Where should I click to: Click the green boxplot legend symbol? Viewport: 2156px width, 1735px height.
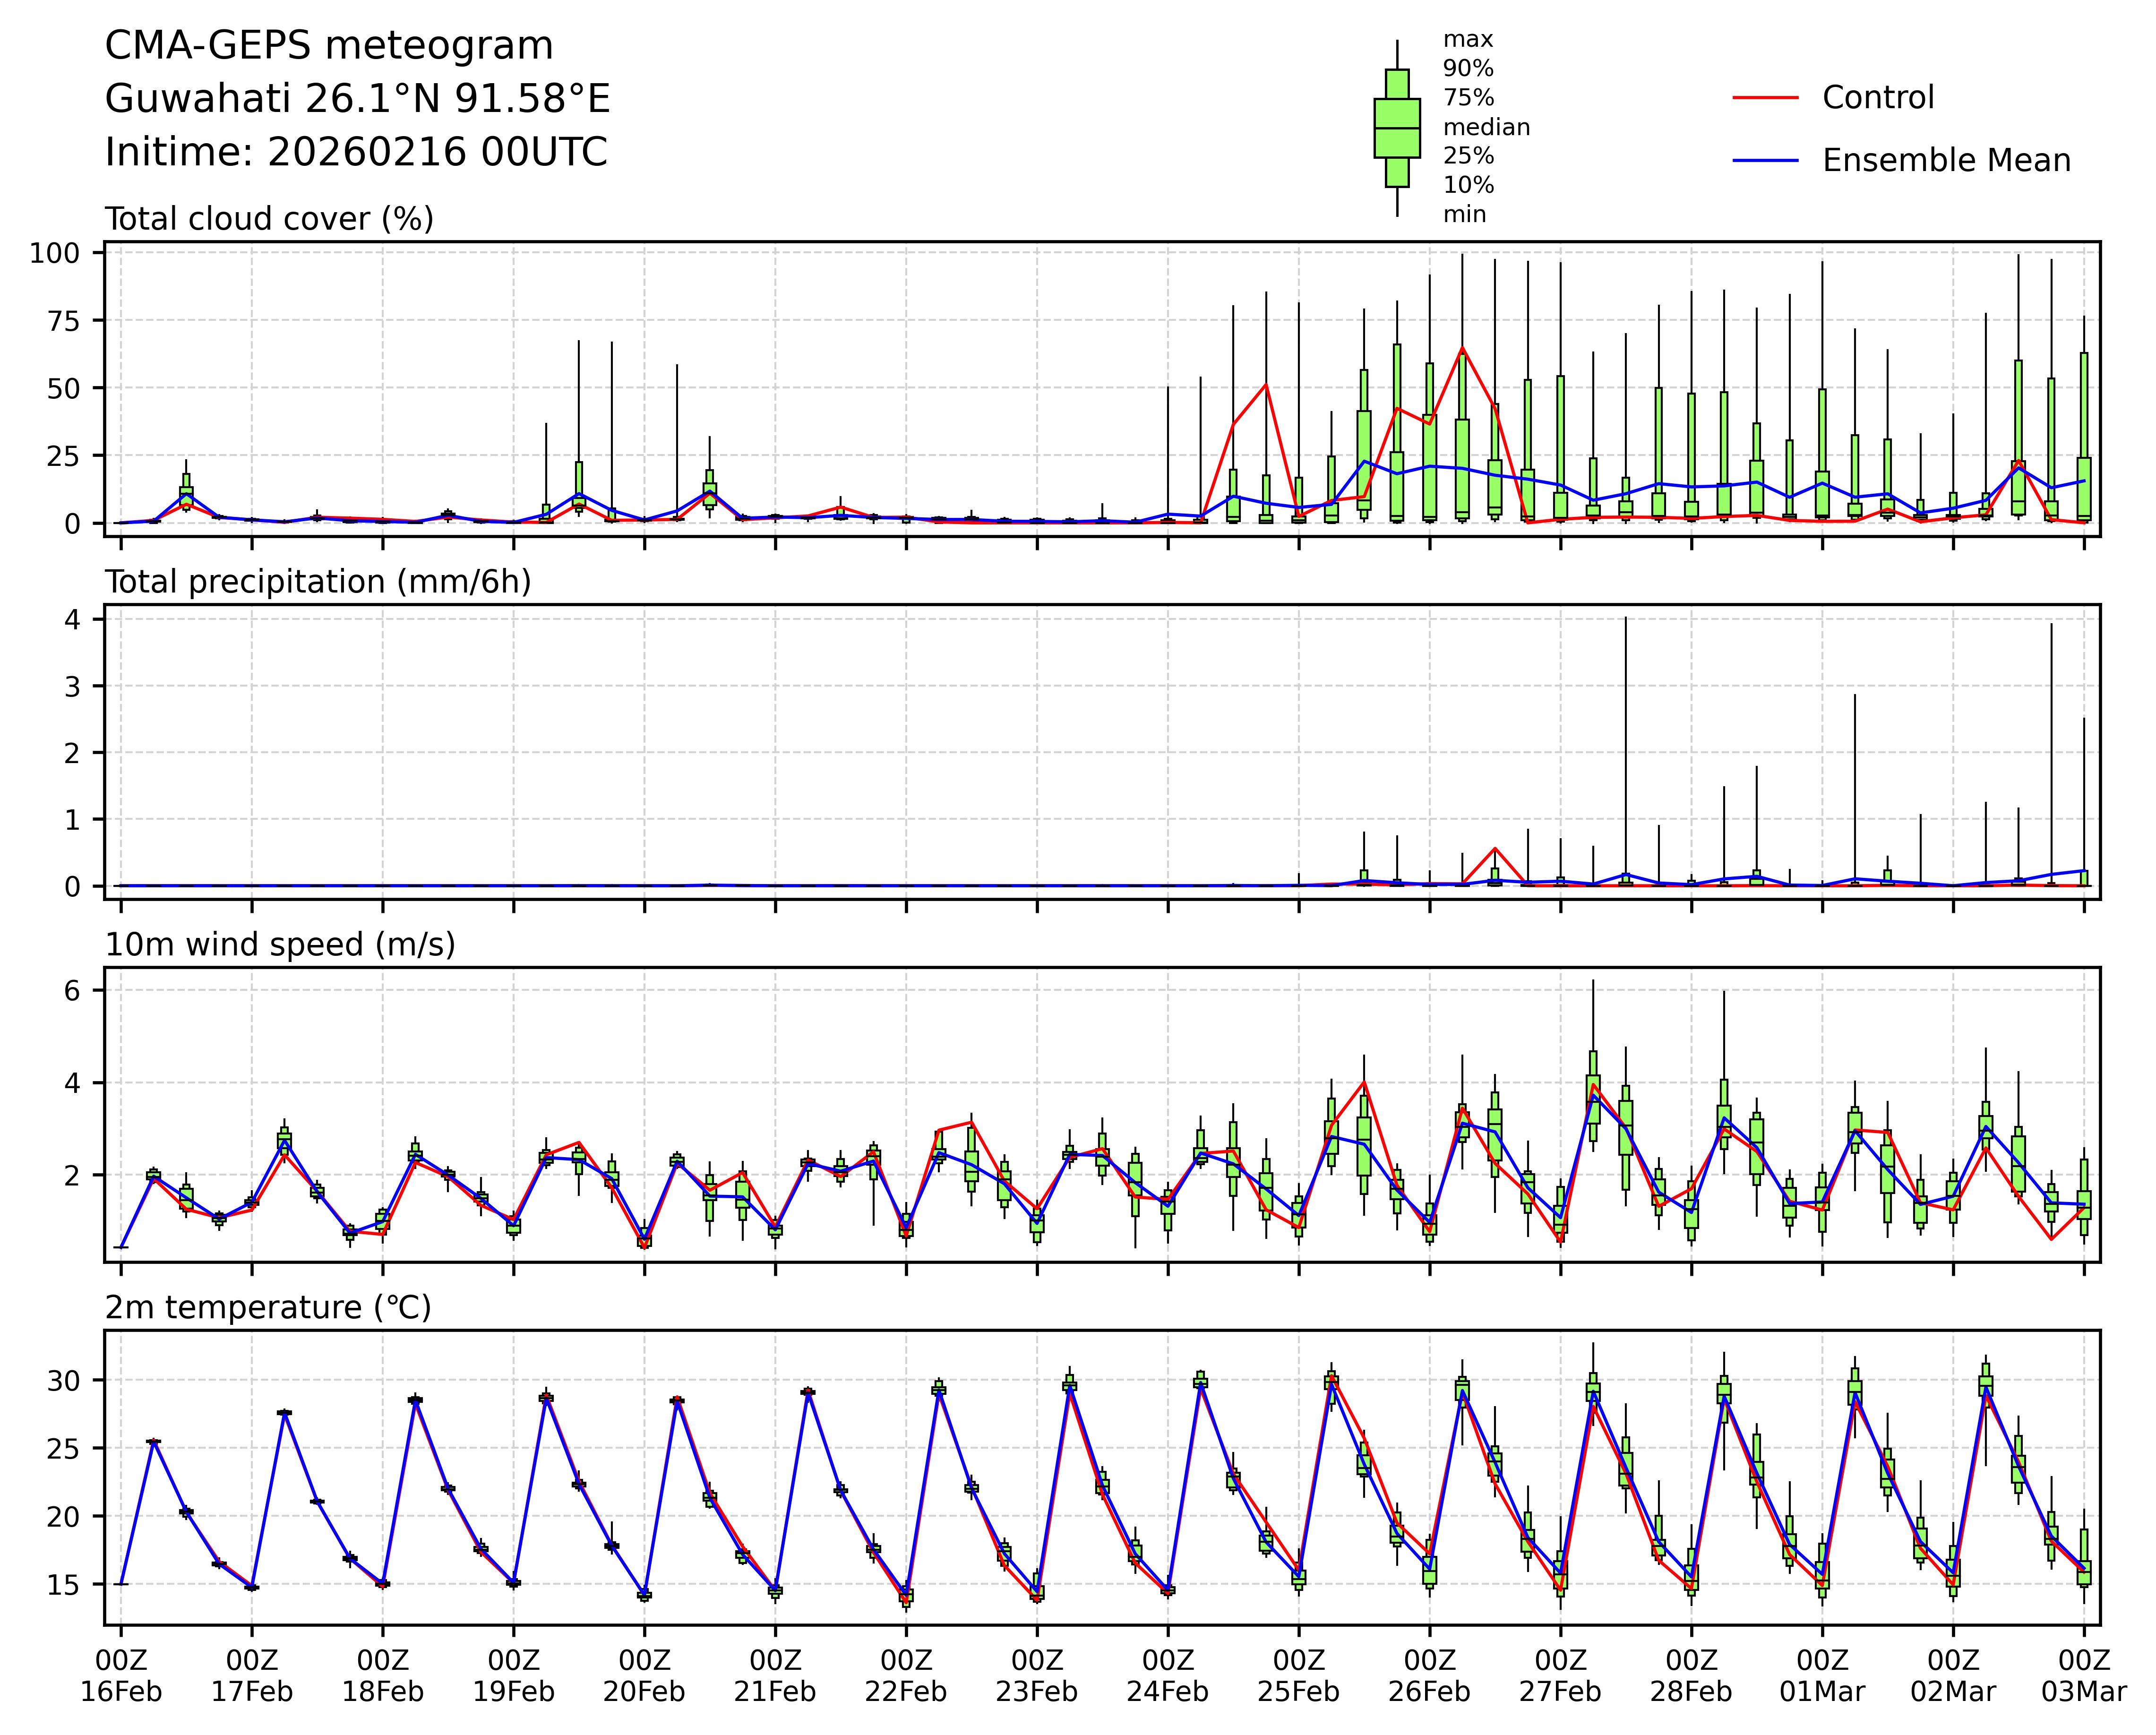click(1397, 129)
